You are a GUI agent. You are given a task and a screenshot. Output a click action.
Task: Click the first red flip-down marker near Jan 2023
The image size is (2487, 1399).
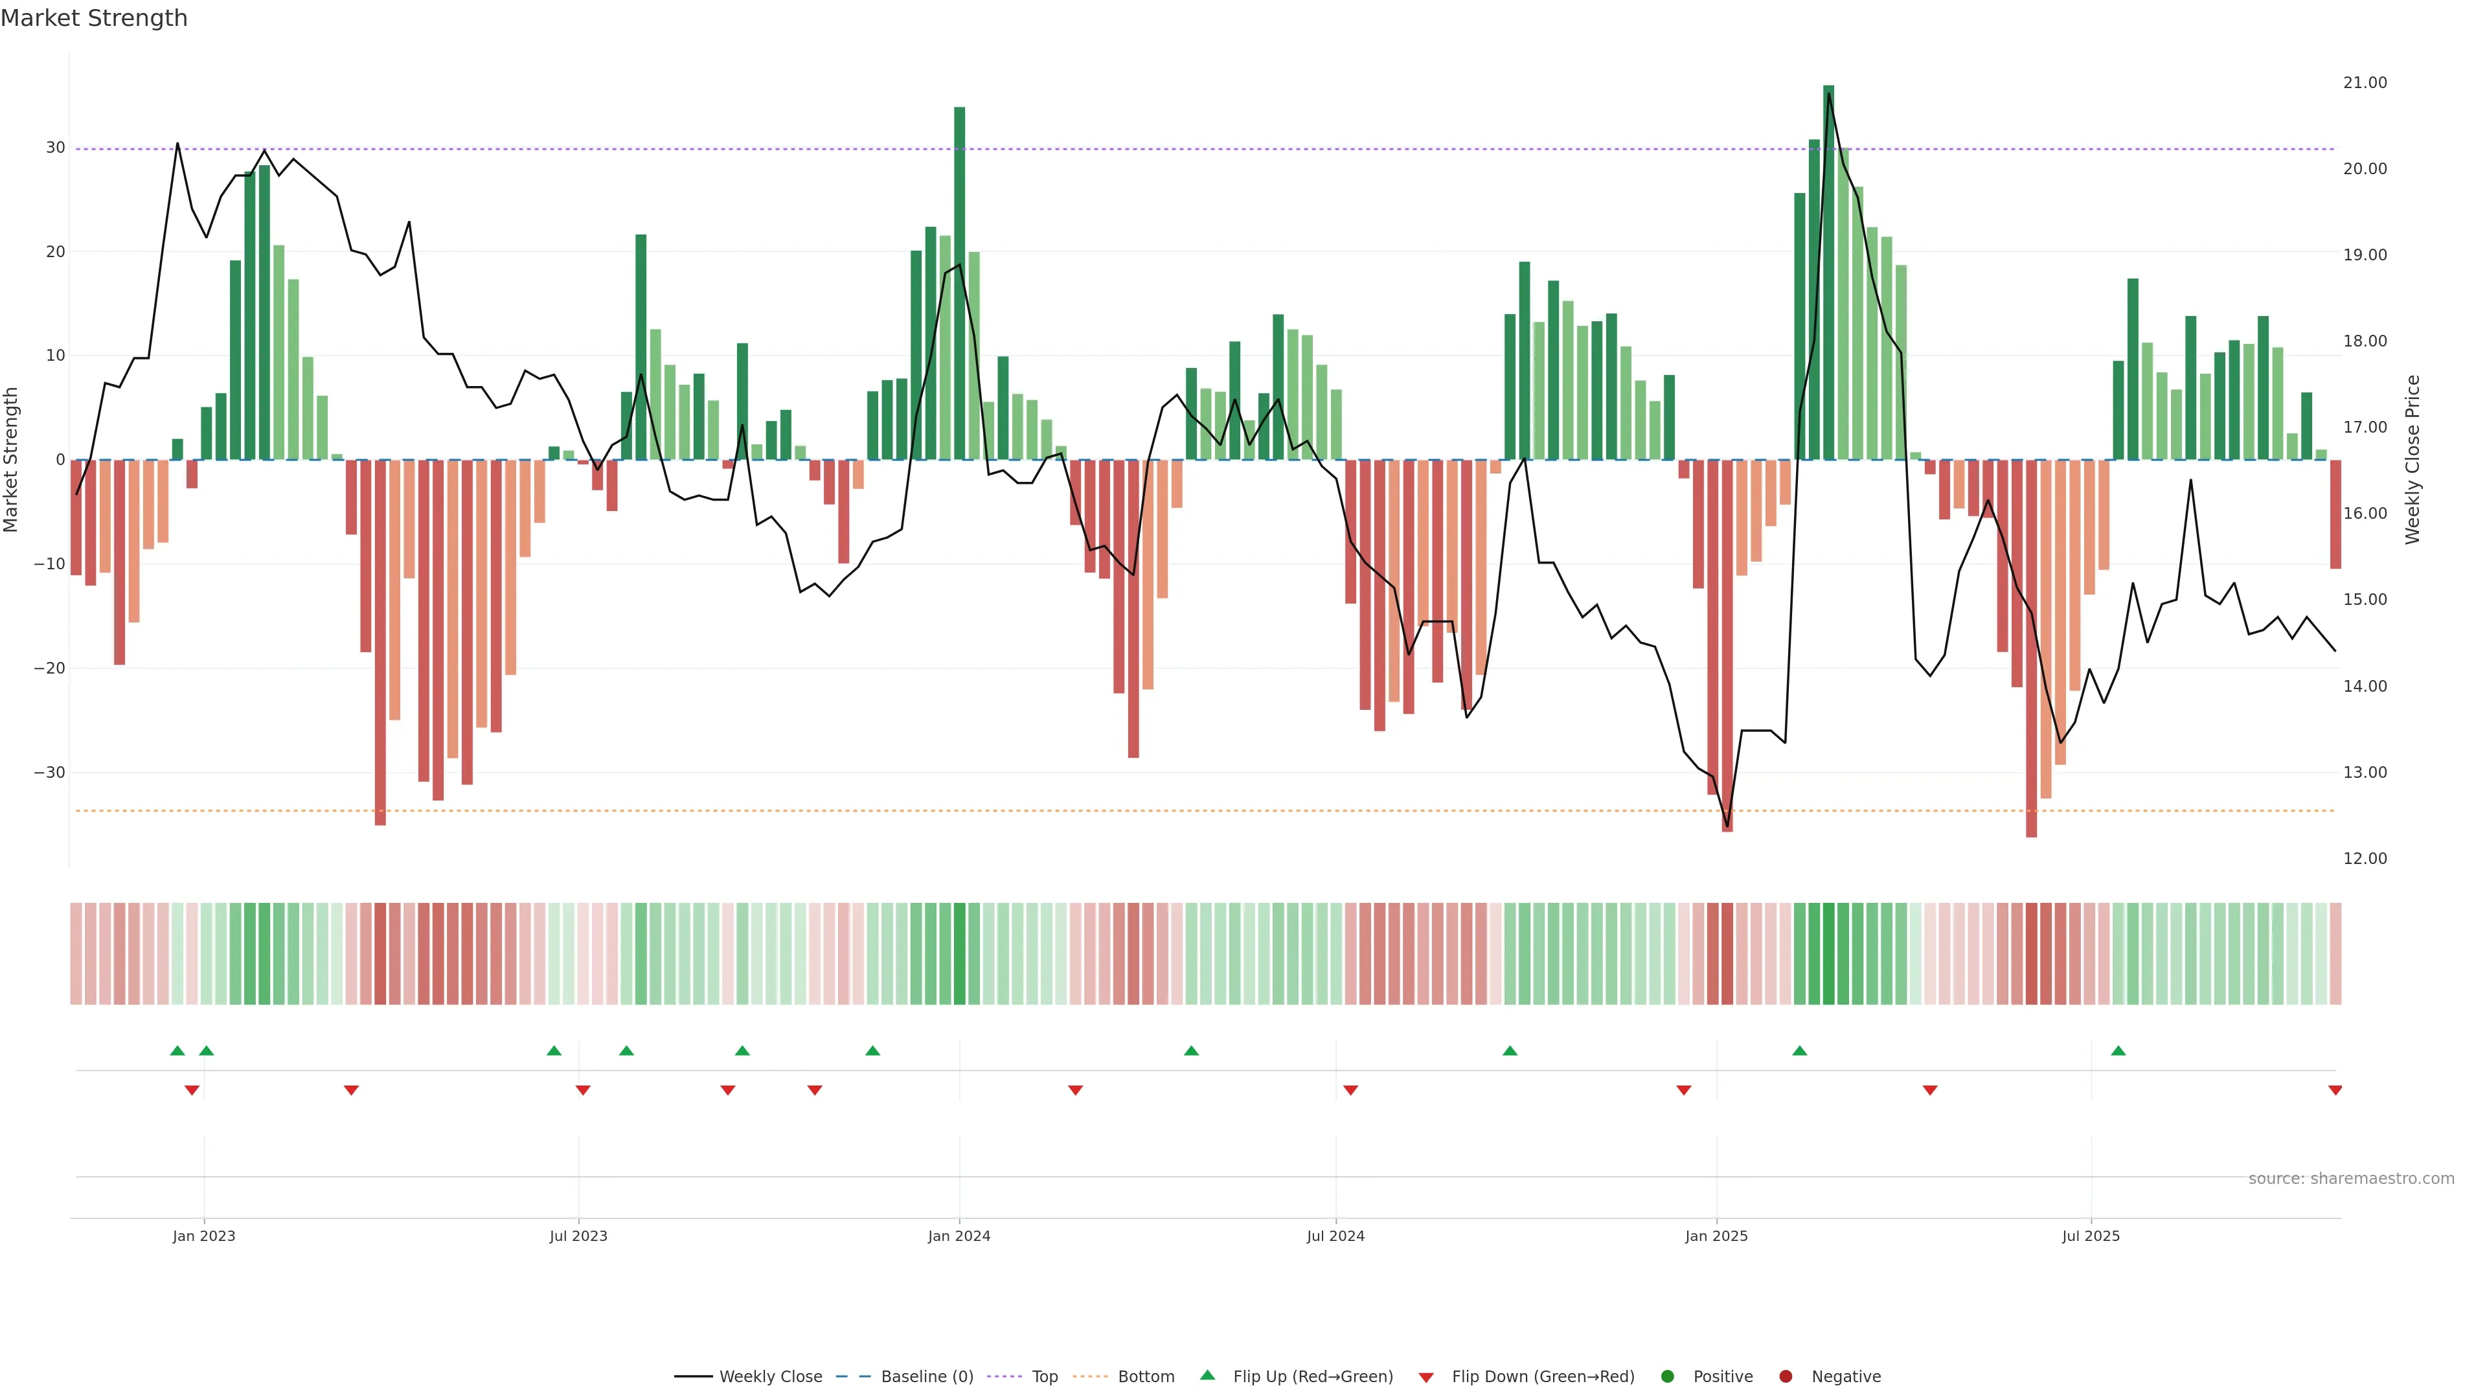(x=192, y=1090)
